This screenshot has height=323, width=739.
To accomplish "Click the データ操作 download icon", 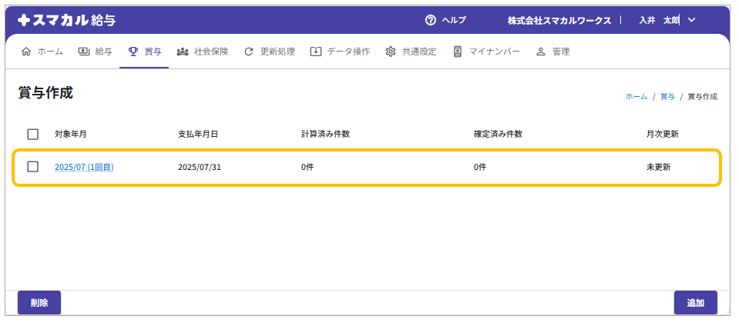I will 315,52.
